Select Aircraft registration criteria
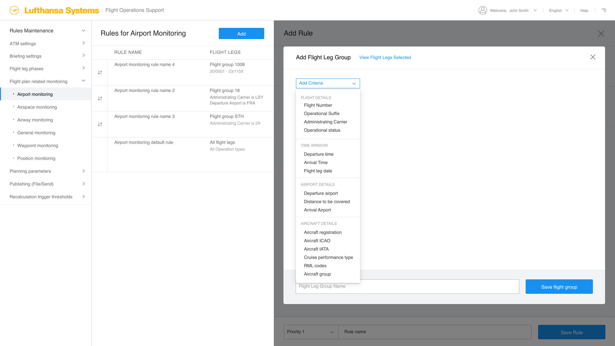 point(323,232)
